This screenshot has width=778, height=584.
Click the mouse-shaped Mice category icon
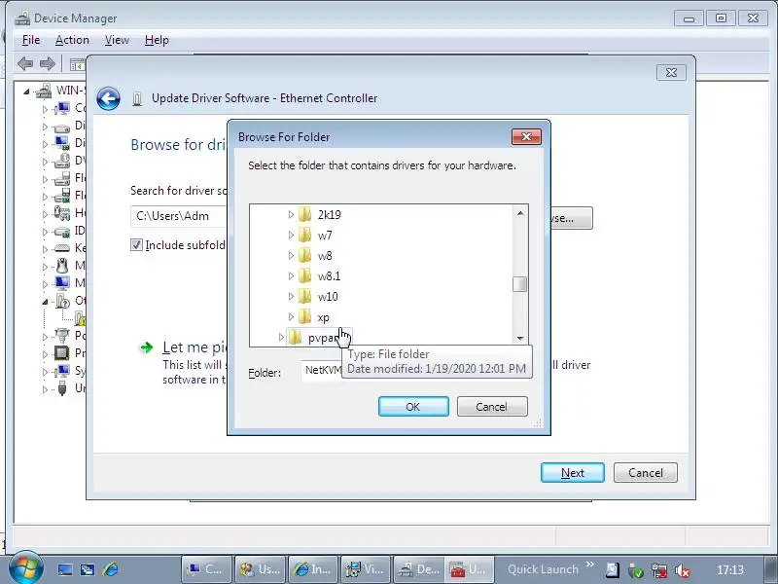point(62,266)
